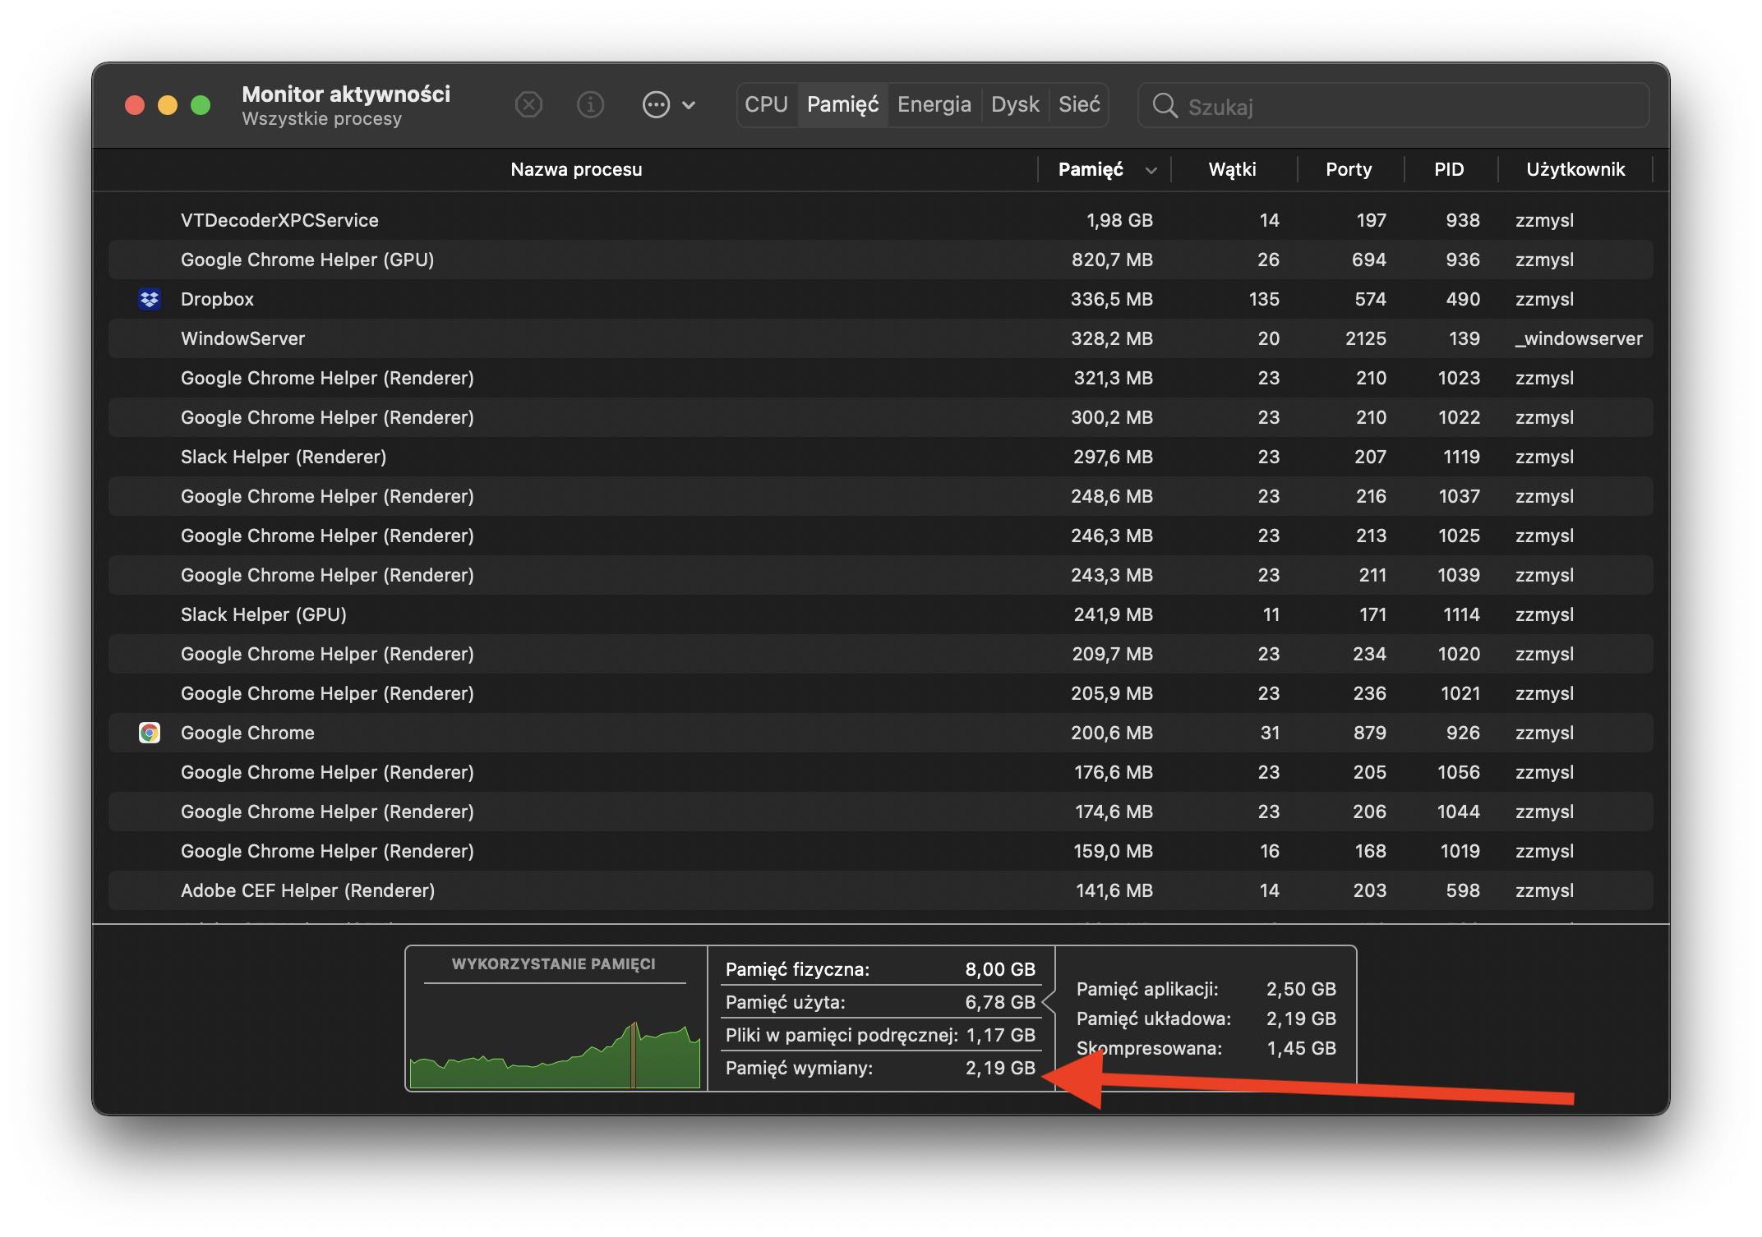Select Chrome Helper (Renderer) using 246,3 MB
Screen dimensions: 1762x1237
(881, 536)
